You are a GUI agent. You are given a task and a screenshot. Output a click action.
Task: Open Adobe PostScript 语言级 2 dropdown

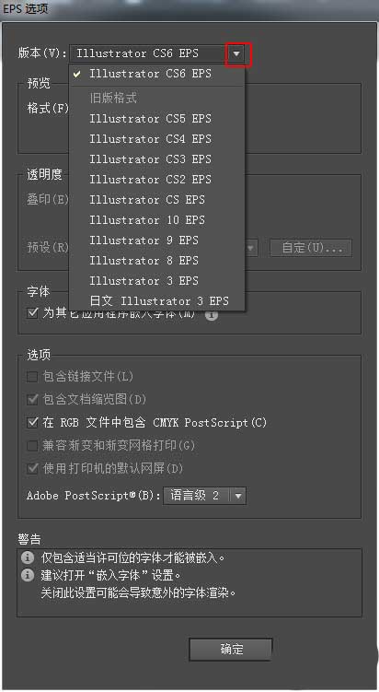tap(205, 496)
